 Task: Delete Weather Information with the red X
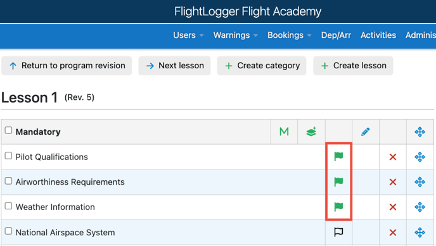(x=393, y=207)
